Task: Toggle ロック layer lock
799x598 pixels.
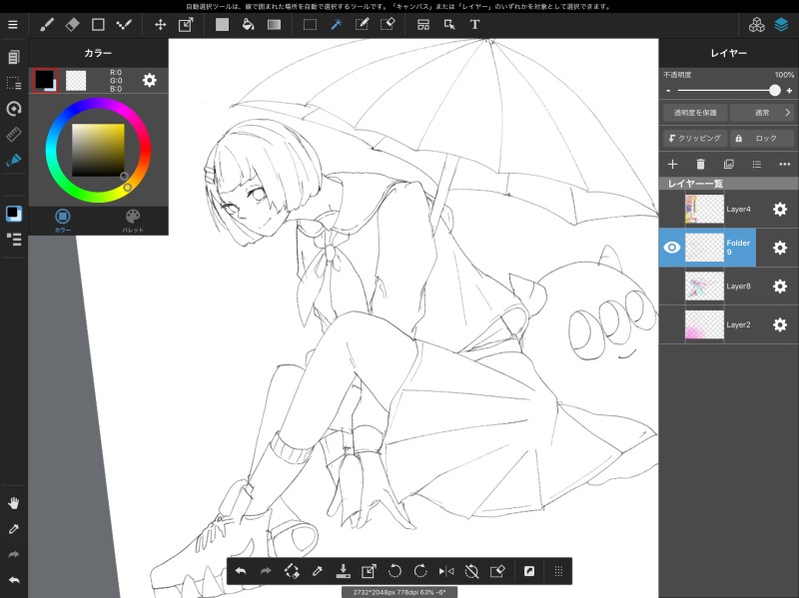Action: click(761, 138)
